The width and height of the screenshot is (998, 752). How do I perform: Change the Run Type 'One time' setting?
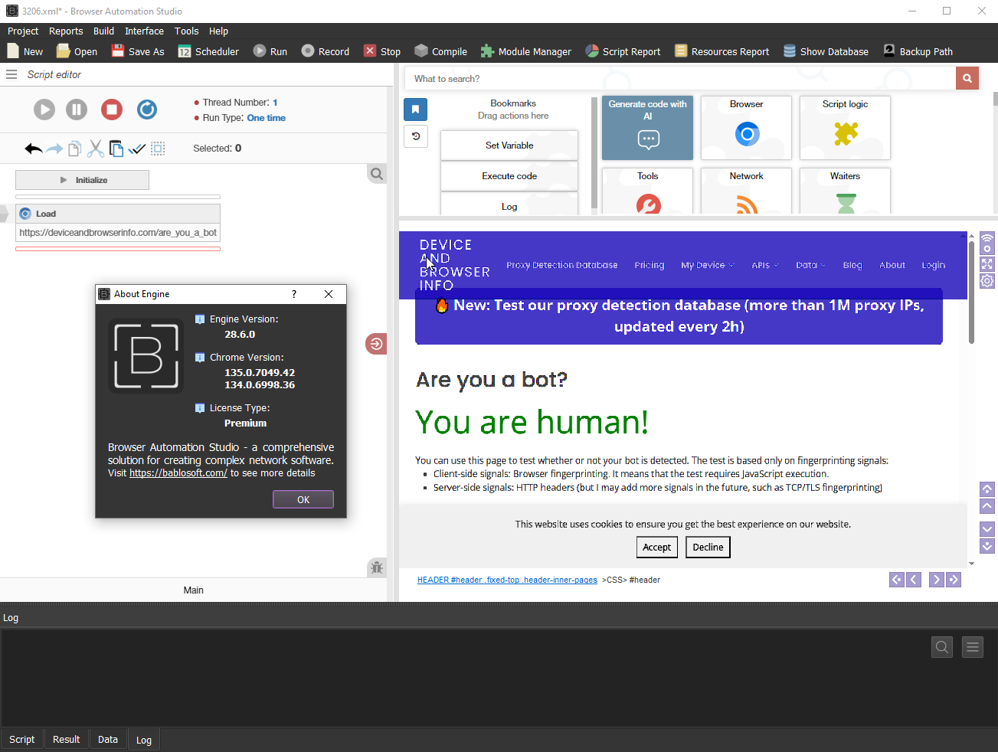point(266,118)
